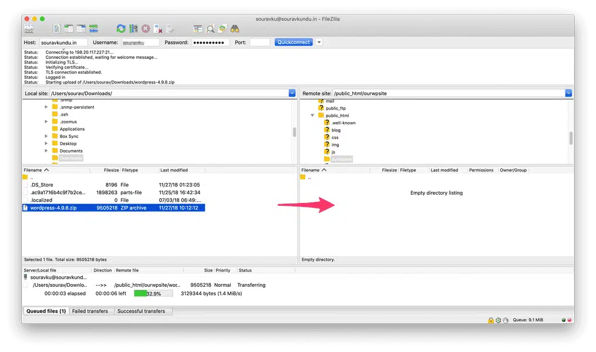Image resolution: width=596 pixels, height=352 pixels.
Task: Open the Local site path dropdown
Action: [x=292, y=93]
